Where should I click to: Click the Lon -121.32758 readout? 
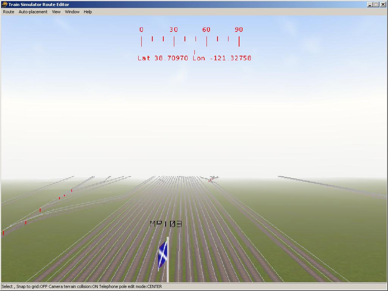tap(222, 58)
